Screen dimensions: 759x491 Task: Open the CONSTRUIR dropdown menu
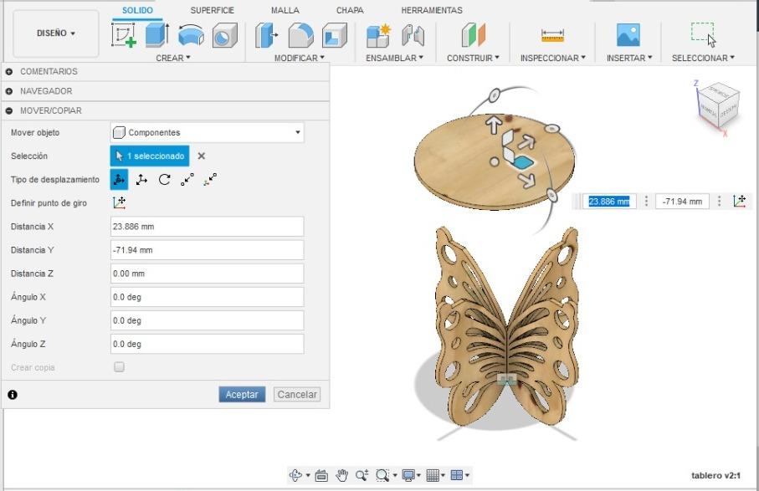(x=473, y=58)
